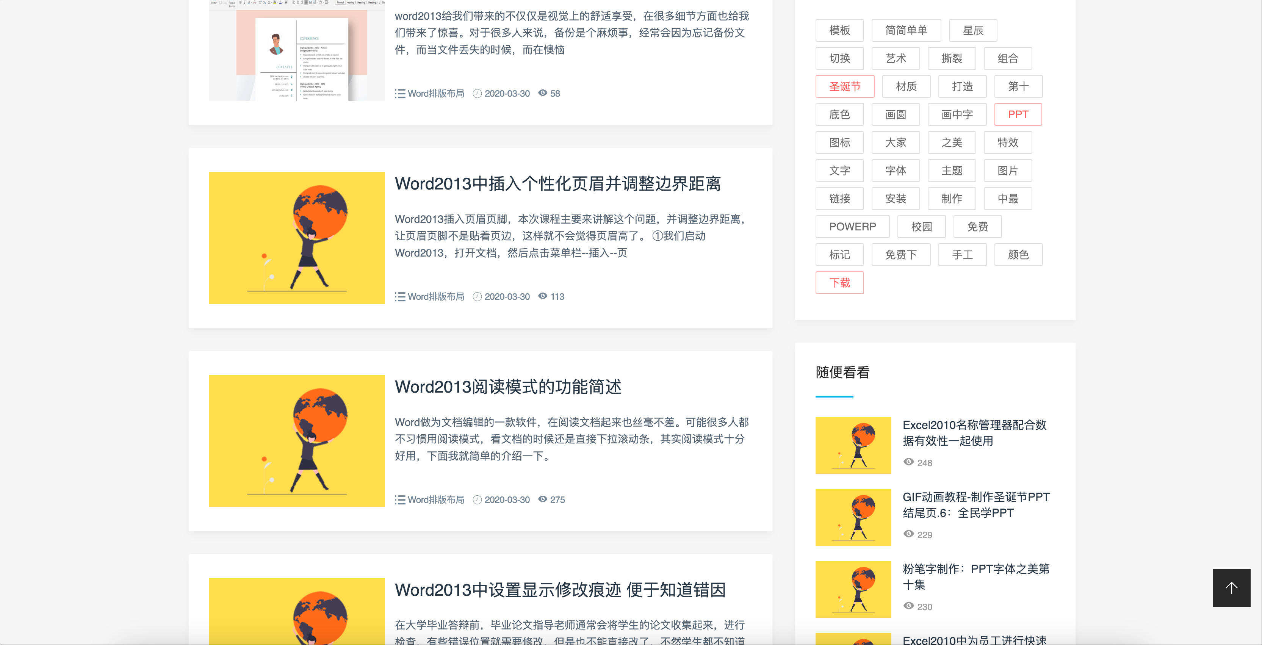Click thumbnail beside GIF动画教程 sidebar item
The height and width of the screenshot is (645, 1262).
point(853,517)
